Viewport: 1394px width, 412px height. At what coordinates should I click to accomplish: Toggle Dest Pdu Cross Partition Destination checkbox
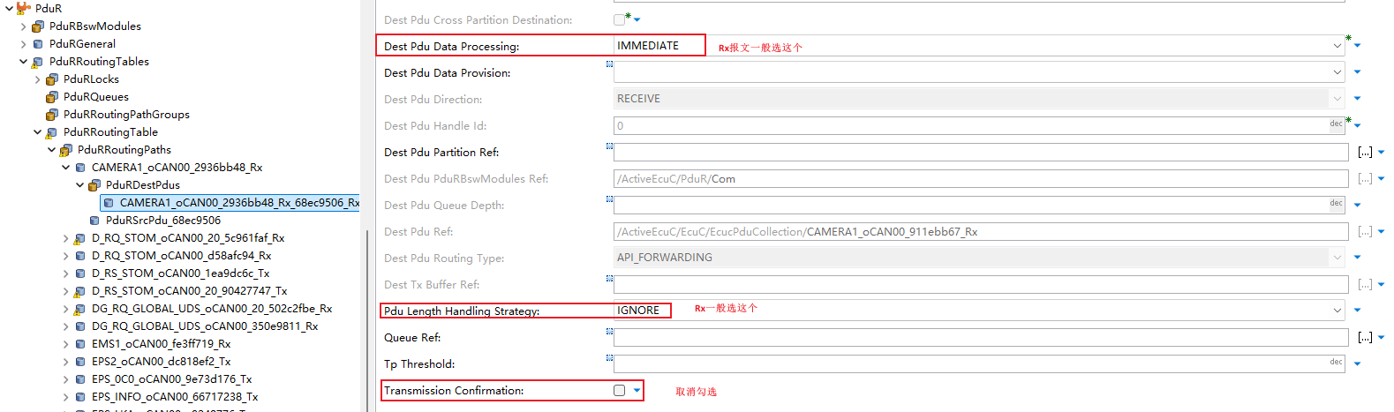(x=619, y=19)
